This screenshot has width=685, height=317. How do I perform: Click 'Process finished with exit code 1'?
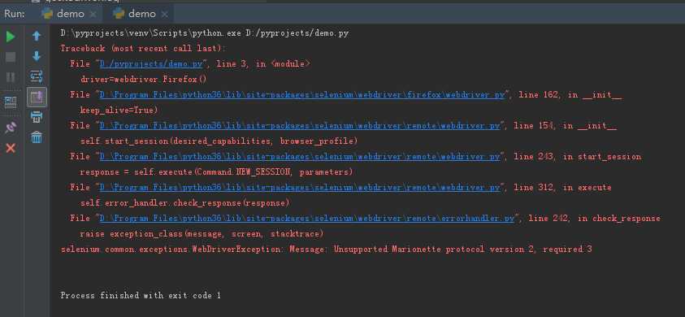click(141, 296)
